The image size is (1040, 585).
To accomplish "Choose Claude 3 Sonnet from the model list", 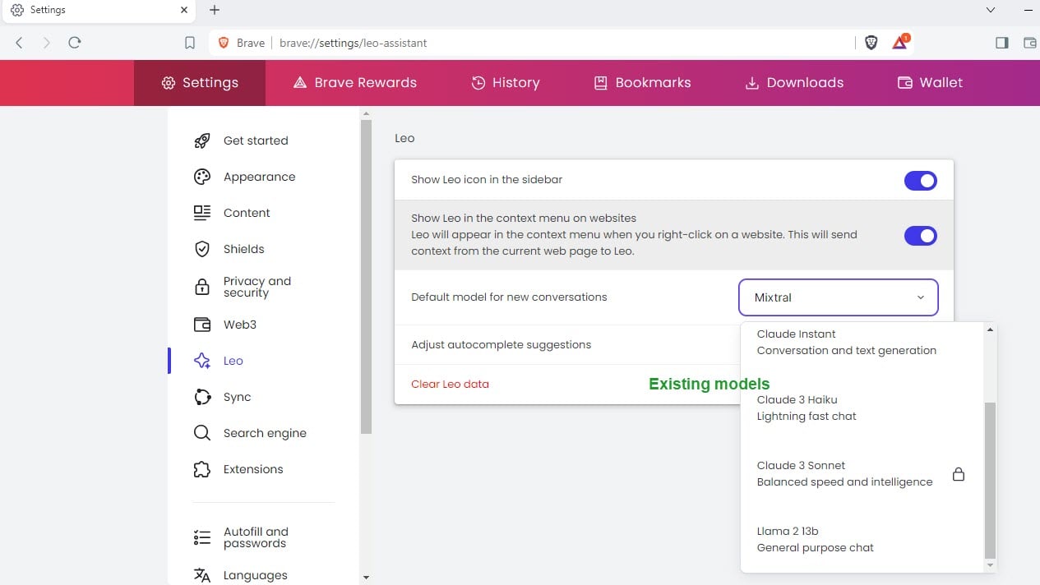I will [x=862, y=474].
